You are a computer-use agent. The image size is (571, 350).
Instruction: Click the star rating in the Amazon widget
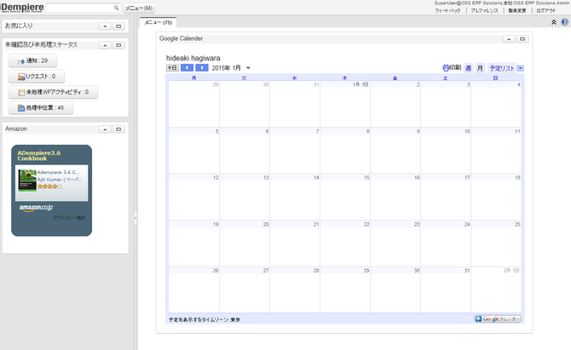coord(50,186)
